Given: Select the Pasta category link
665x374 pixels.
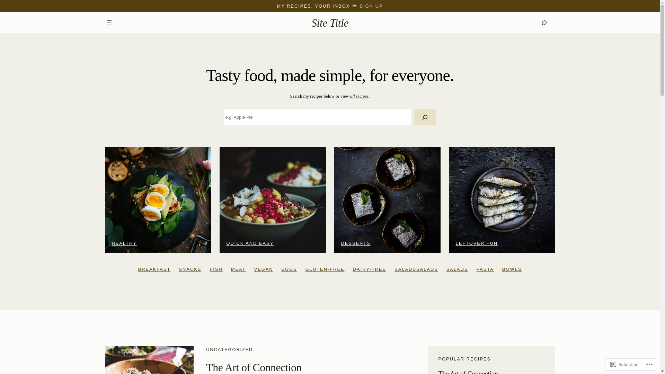Looking at the screenshot, I should [485, 269].
